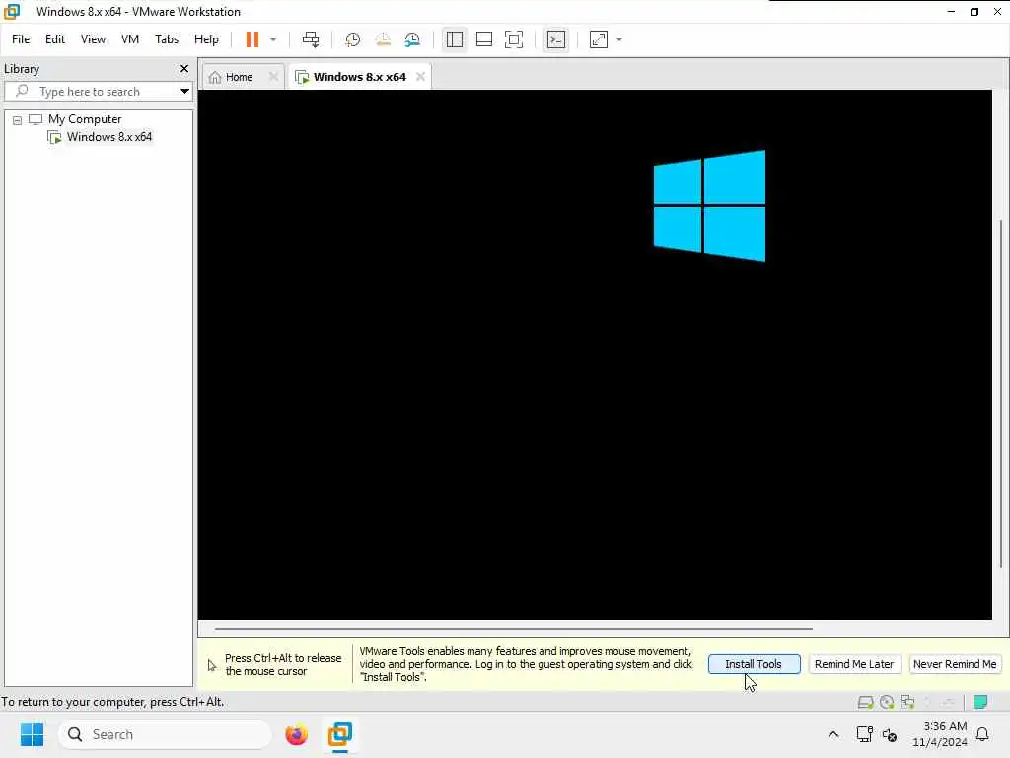Collapse the My Computer tree node

(x=18, y=119)
